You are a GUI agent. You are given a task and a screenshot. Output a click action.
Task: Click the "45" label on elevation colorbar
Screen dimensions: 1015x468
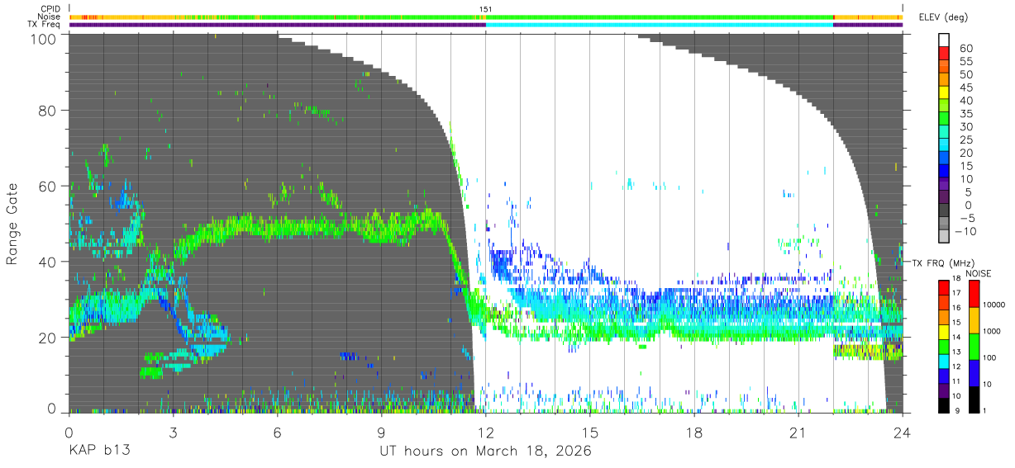click(x=965, y=87)
